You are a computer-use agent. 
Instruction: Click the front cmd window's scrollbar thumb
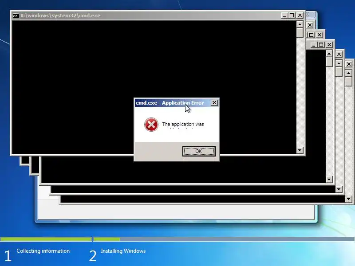[x=300, y=32]
